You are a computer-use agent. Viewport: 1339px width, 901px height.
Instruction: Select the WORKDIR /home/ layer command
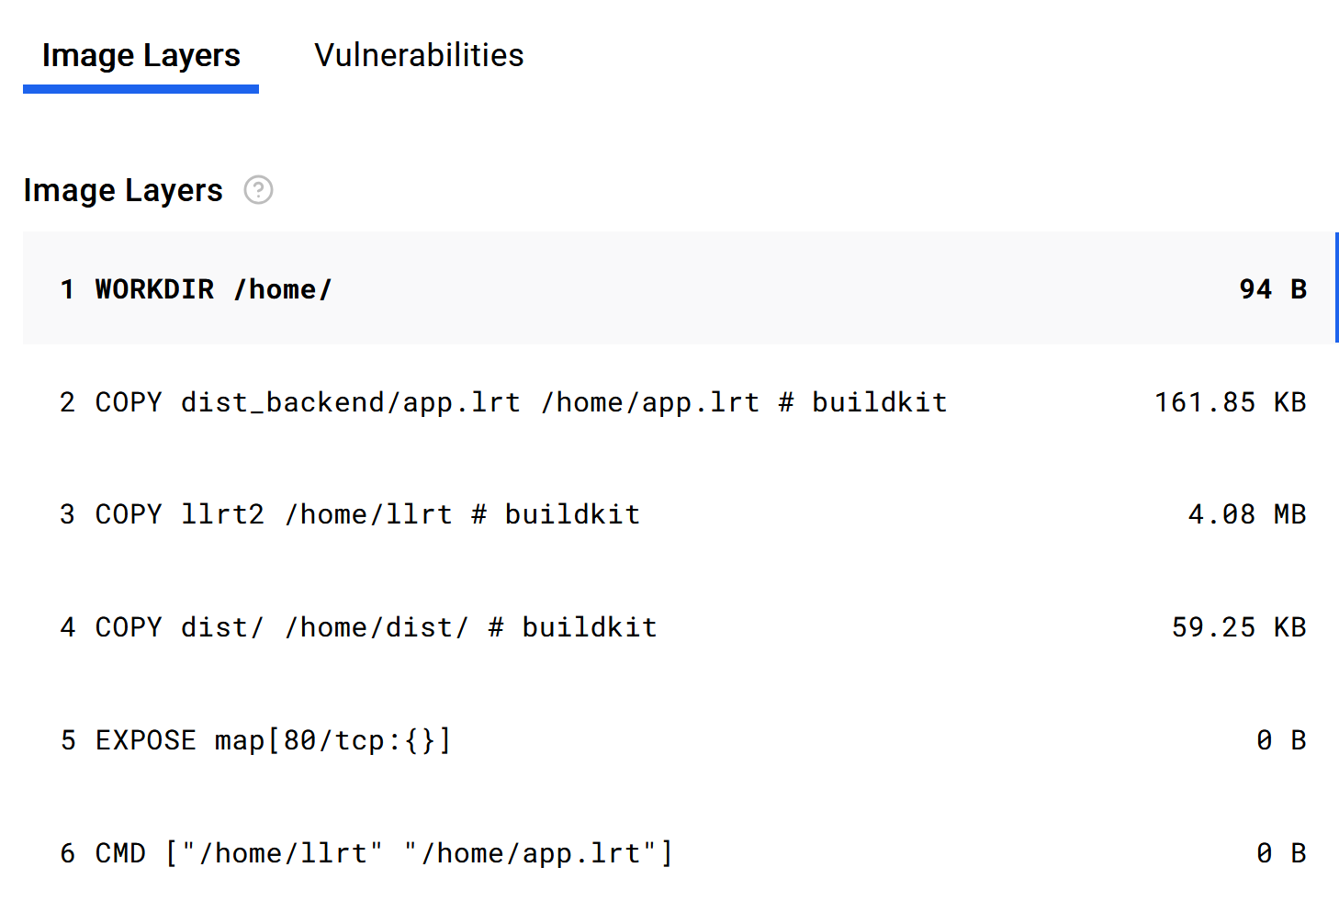[x=213, y=289]
